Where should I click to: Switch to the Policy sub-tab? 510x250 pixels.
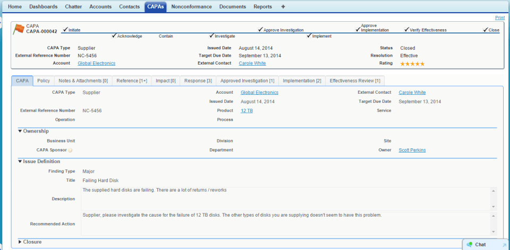pos(44,81)
